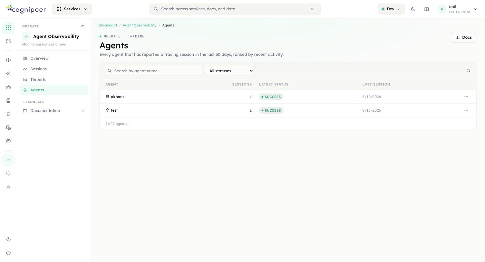Open the Documentation resource link
The image size is (485, 262).
[54, 111]
